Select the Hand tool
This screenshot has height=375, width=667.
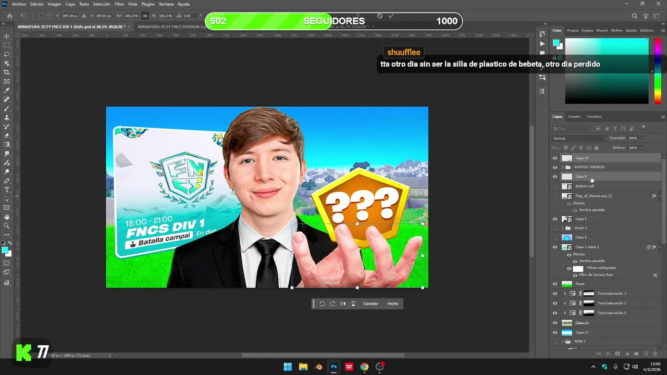tap(7, 217)
